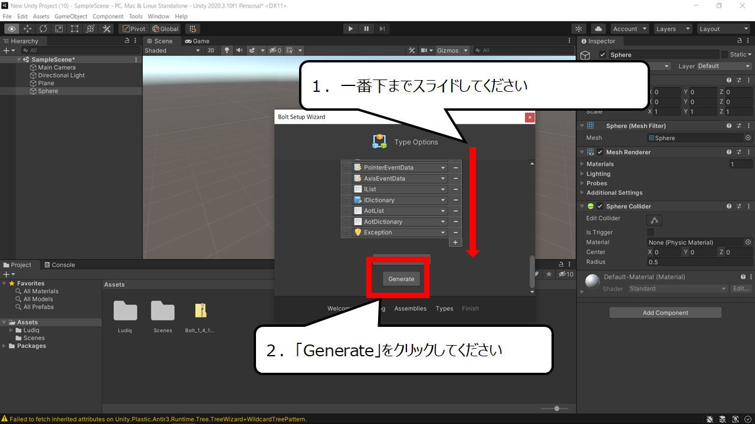
Task: Enable Is Trigger checkbox
Action: pyautogui.click(x=651, y=233)
